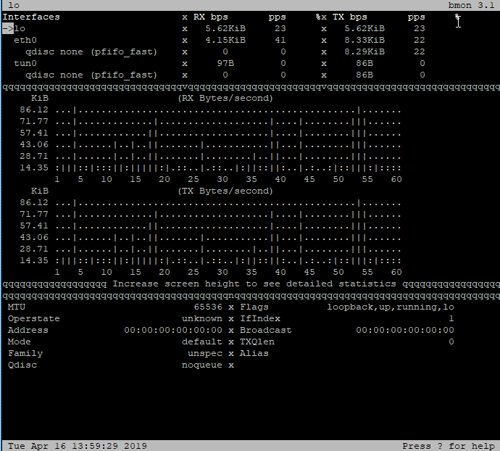Image resolution: width=500 pixels, height=451 pixels.
Task: Click the RX Bytes/second graph title
Action: coord(225,98)
